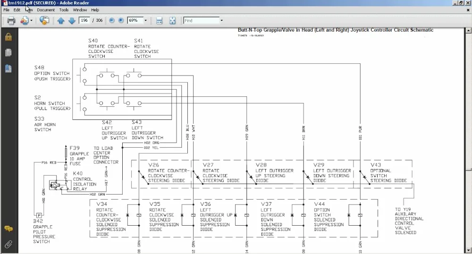Screen dimensions: 472x254
Task: Go to next page with down arrow
Action: [x=72, y=21]
